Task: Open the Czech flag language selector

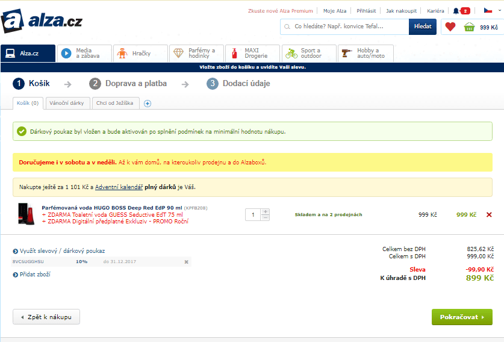Action: click(x=488, y=11)
